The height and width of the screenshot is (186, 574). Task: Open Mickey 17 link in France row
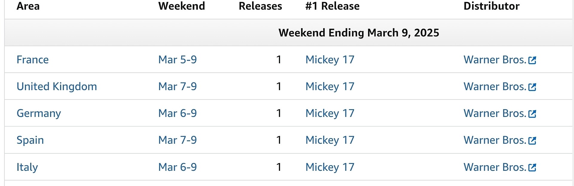coord(330,60)
